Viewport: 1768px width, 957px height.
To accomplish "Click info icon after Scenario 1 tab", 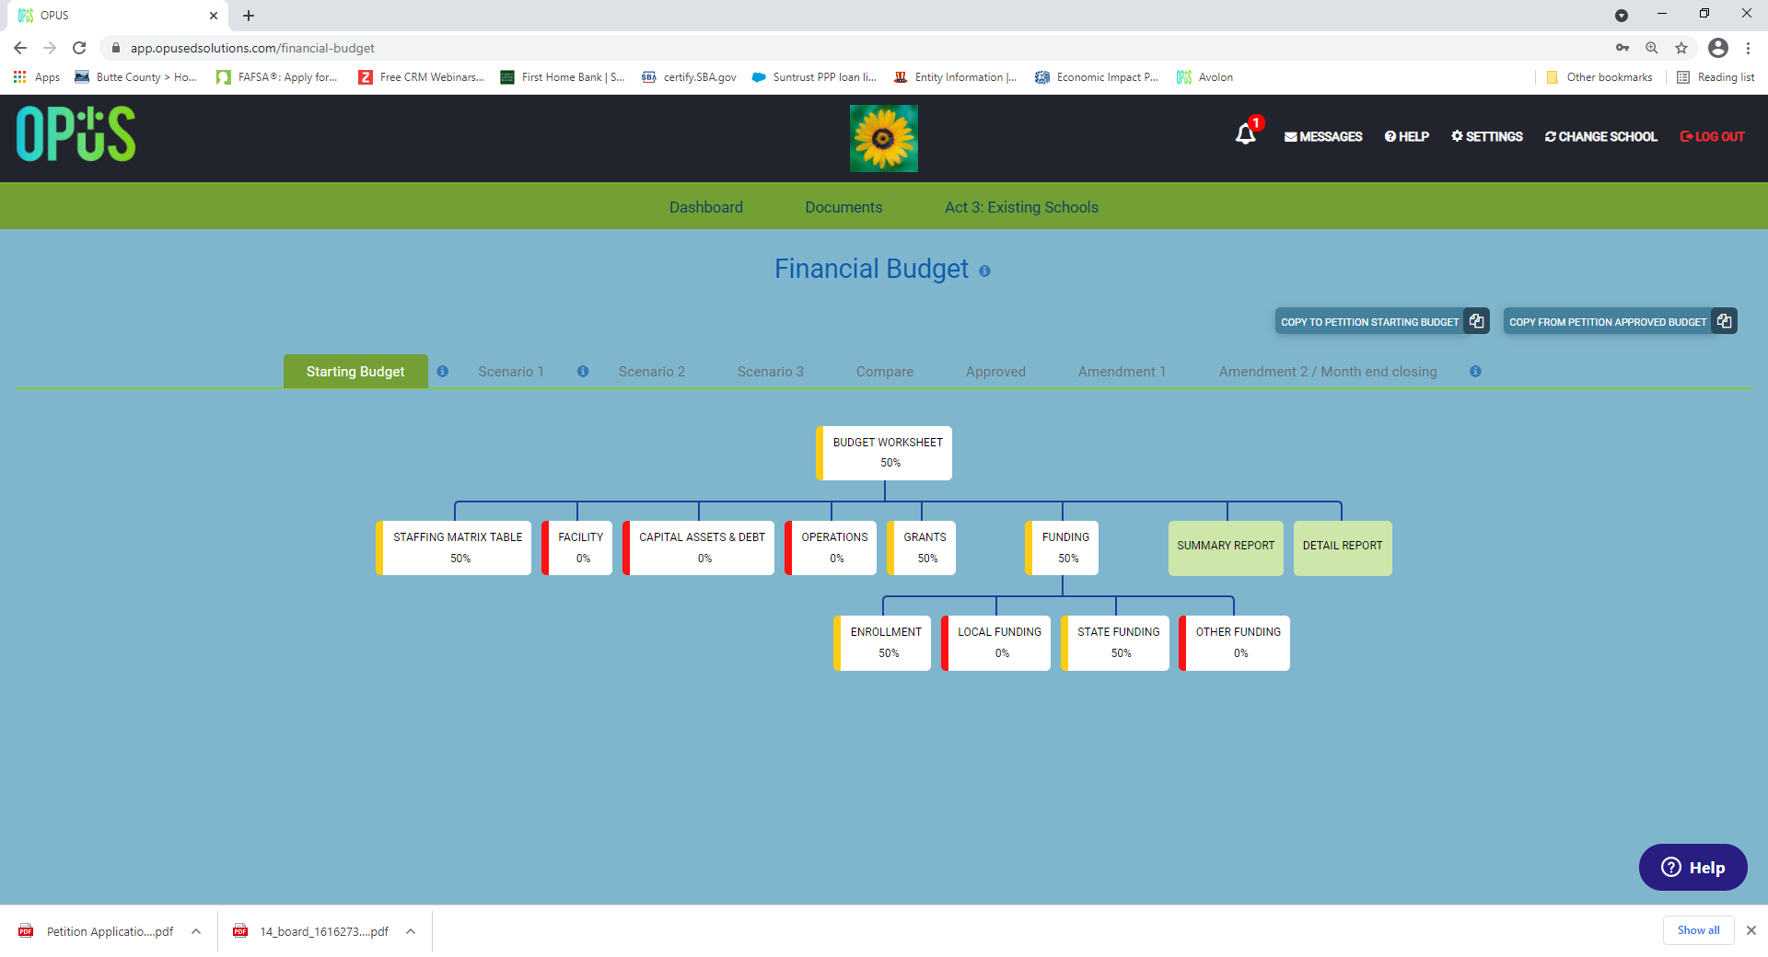I will point(583,372).
